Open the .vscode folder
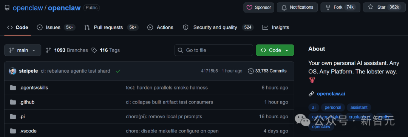 [28, 131]
